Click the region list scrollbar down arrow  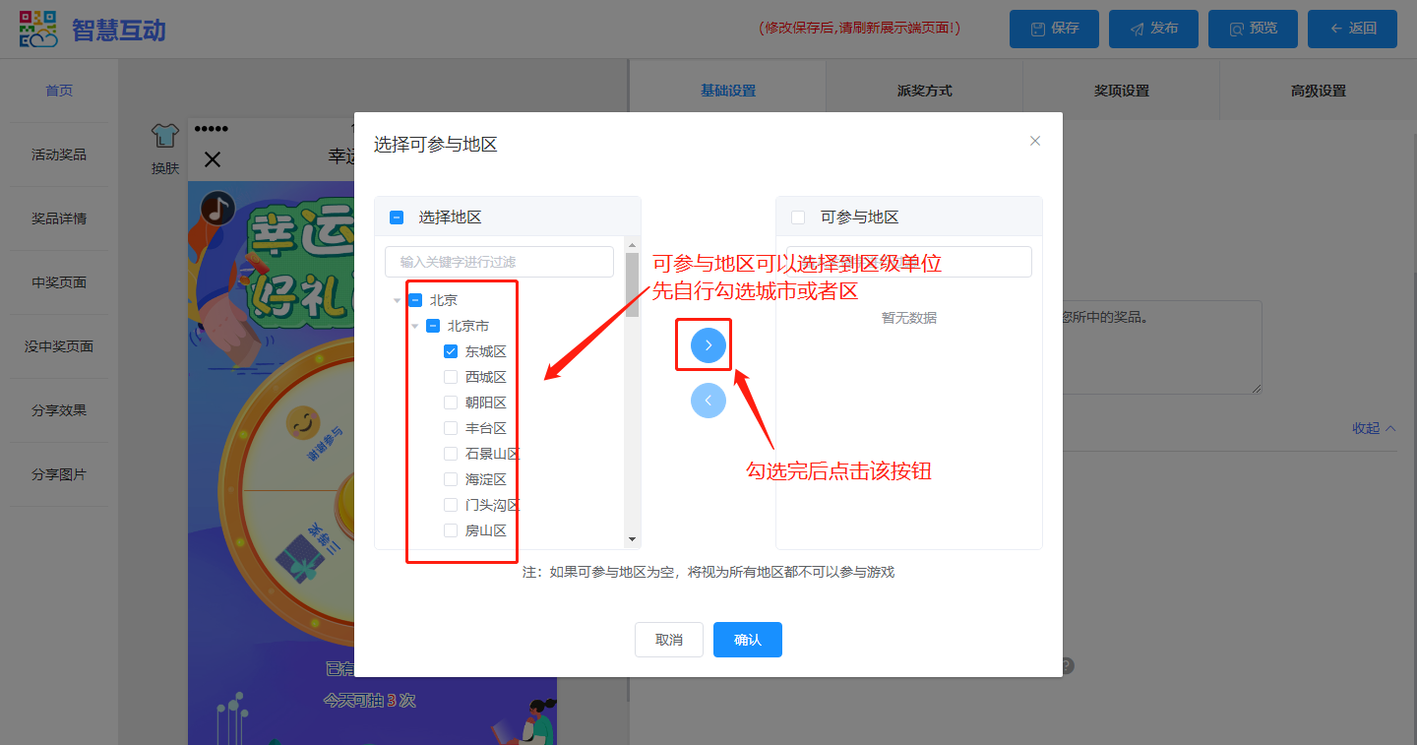pos(632,539)
